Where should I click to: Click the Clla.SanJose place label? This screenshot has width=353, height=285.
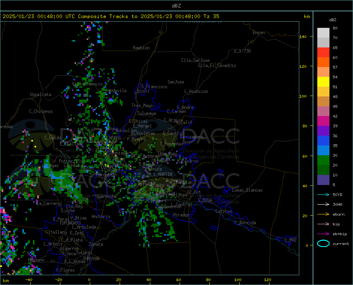195,60
